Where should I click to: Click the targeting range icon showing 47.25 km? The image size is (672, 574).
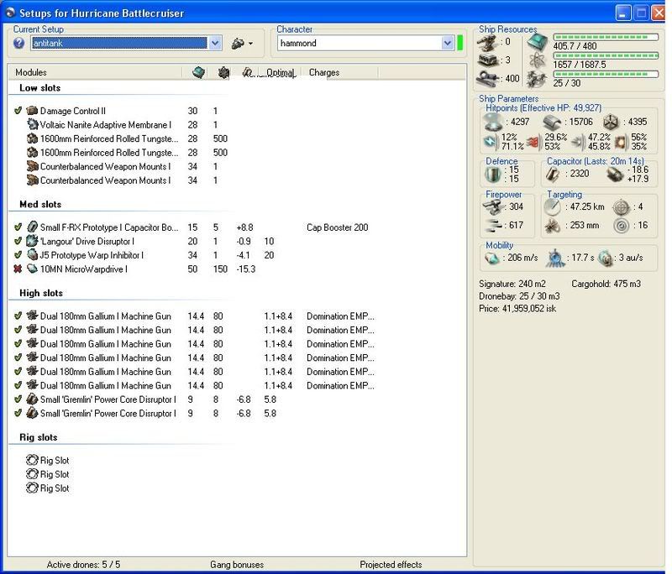pos(553,207)
